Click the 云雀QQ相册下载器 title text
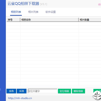 (x=23, y=4)
